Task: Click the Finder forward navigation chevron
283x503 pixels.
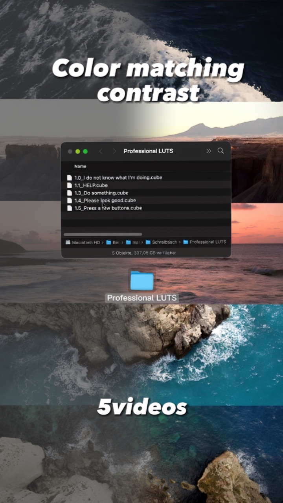Action: point(114,151)
